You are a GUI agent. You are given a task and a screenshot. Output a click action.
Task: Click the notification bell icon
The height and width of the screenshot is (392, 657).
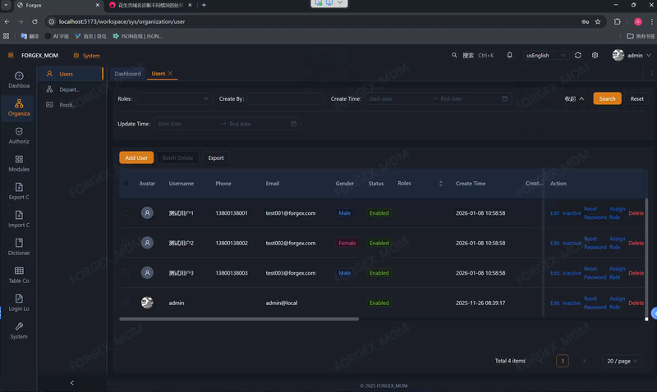(509, 55)
